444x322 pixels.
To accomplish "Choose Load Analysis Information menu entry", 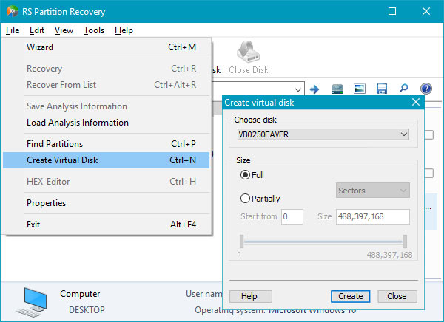I will pyautogui.click(x=106, y=123).
